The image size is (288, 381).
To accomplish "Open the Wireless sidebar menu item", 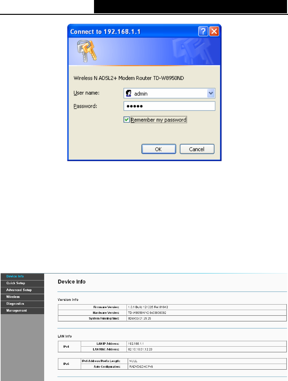I will click(22, 297).
